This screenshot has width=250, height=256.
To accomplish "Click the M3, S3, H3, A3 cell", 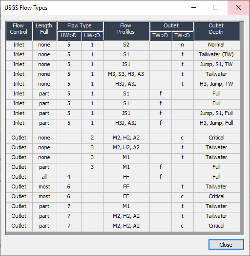I will coord(126,74).
